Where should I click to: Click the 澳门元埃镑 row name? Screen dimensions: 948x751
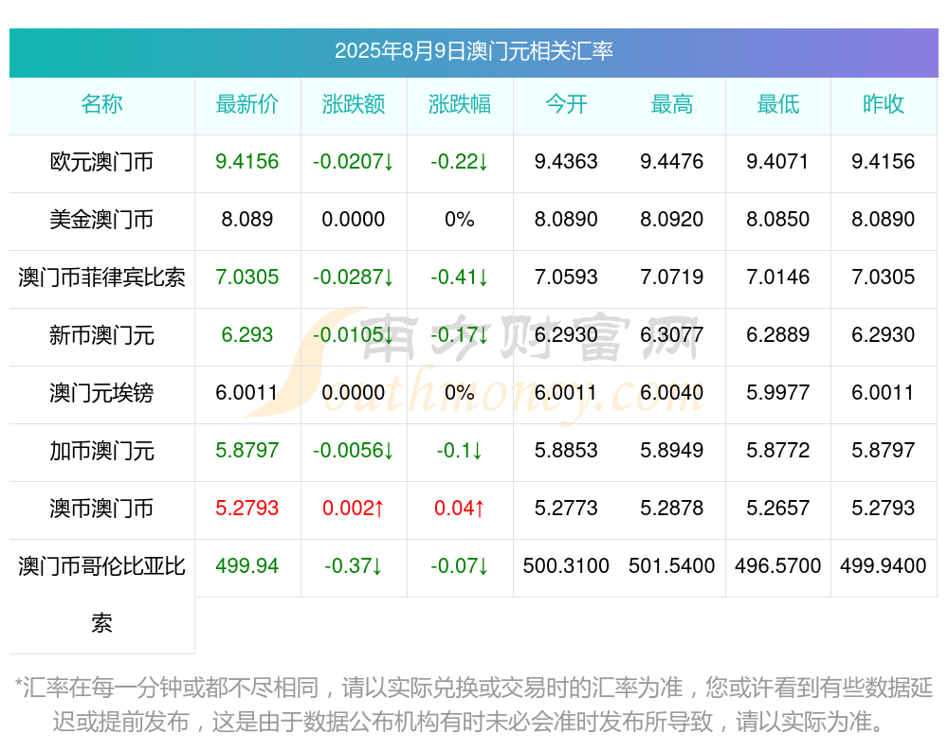tap(101, 393)
